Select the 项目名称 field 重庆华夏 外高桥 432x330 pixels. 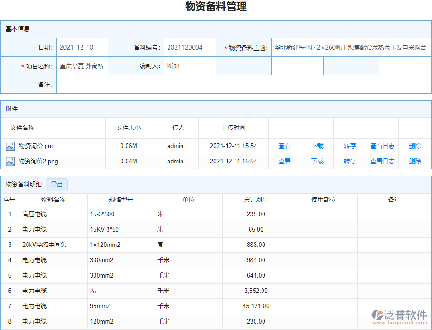[82, 65]
